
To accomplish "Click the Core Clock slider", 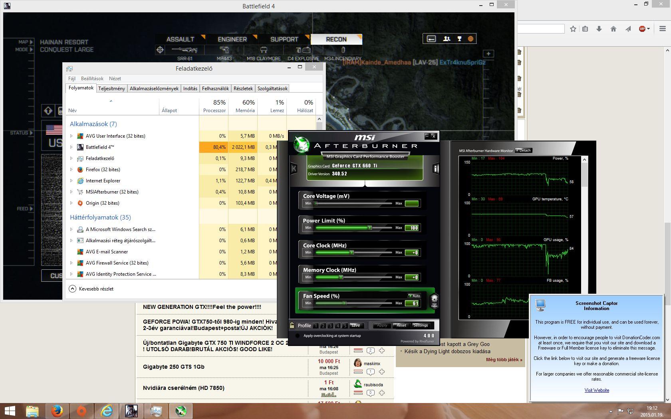I will [354, 252].
